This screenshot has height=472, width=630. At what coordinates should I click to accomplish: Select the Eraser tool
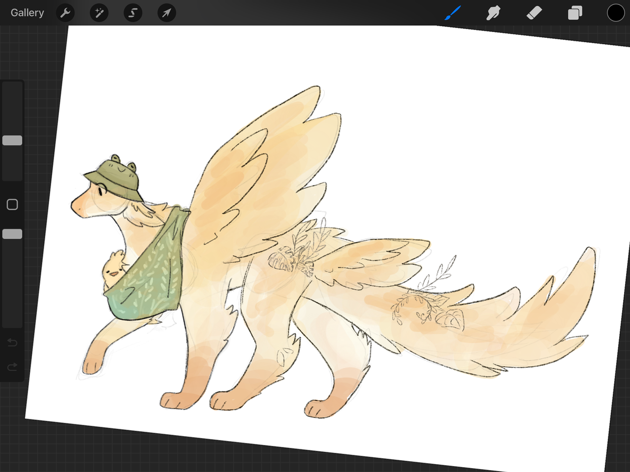534,13
